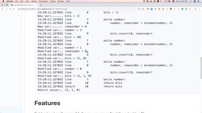Image resolution: width=202 pixels, height=113 pixels.
Task: Click 'Modified var:.. bits = [0]' line
Action: [59, 37]
